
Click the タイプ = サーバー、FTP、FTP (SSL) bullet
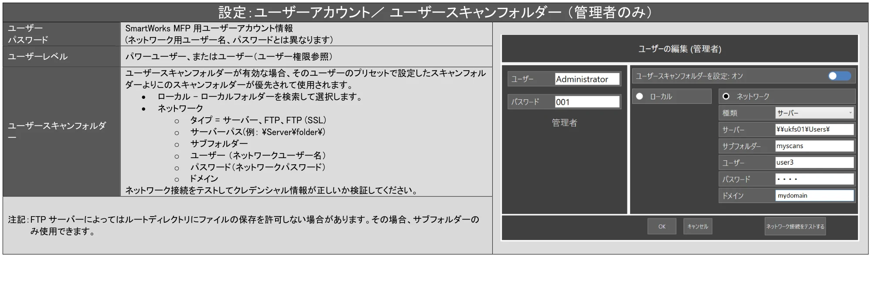tap(258, 120)
